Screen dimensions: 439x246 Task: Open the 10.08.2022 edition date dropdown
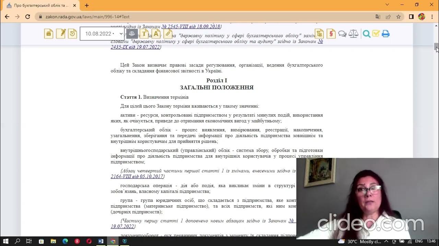click(x=102, y=34)
